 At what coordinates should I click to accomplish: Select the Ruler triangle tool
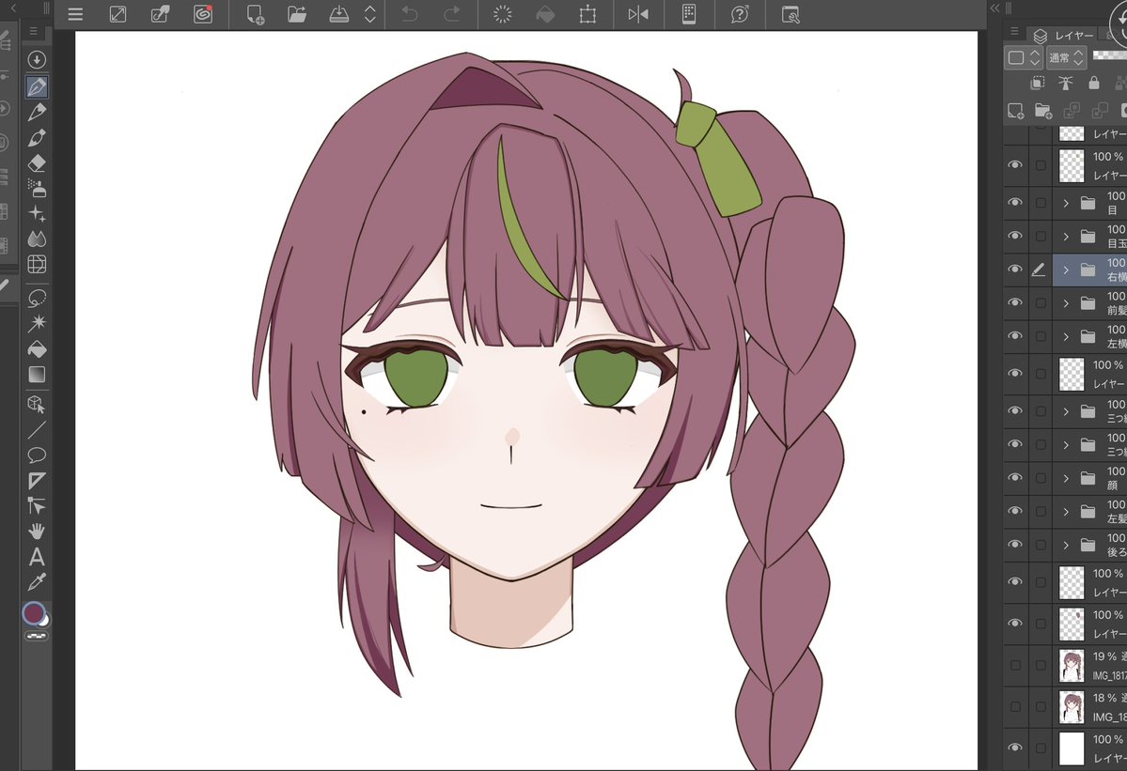click(37, 480)
